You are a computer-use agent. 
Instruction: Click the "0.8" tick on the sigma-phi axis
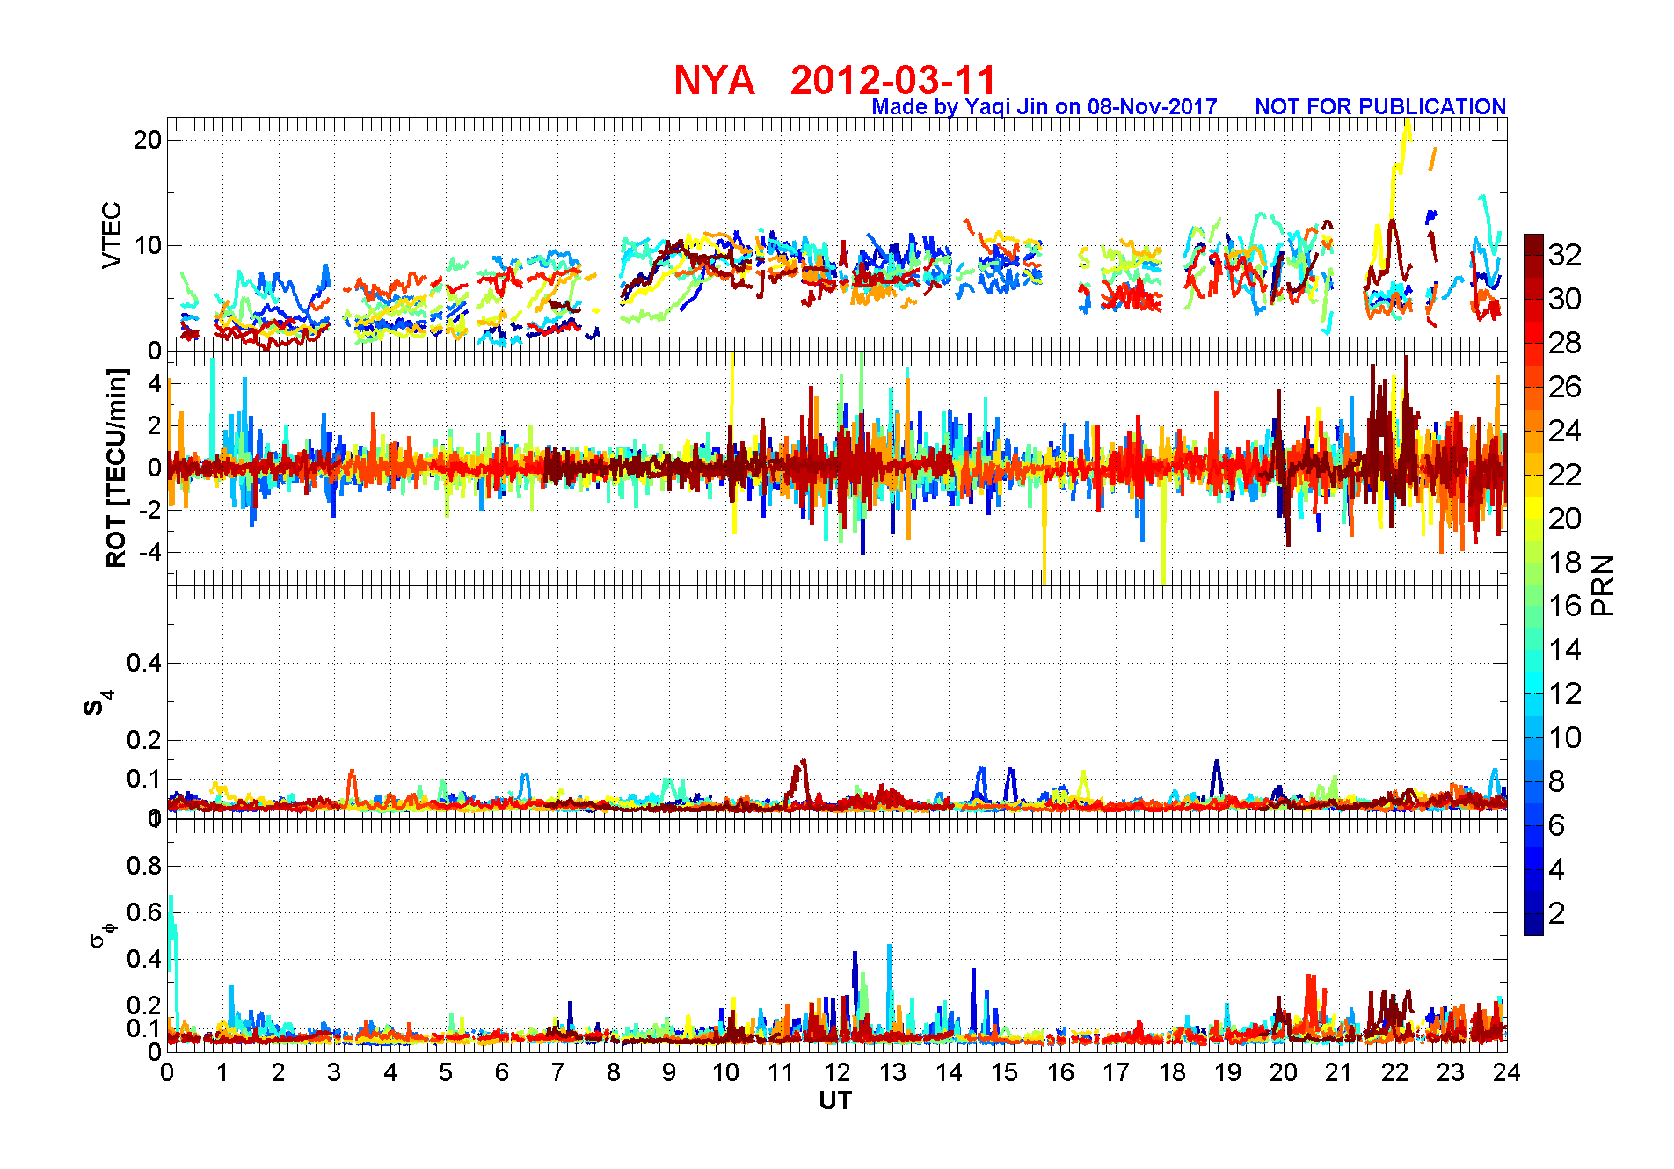(144, 866)
